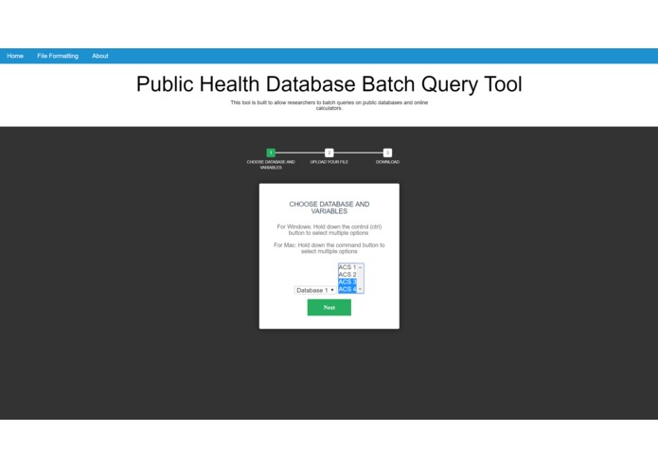Click step 3 Download marker
This screenshot has width=658, height=468.
(x=387, y=153)
